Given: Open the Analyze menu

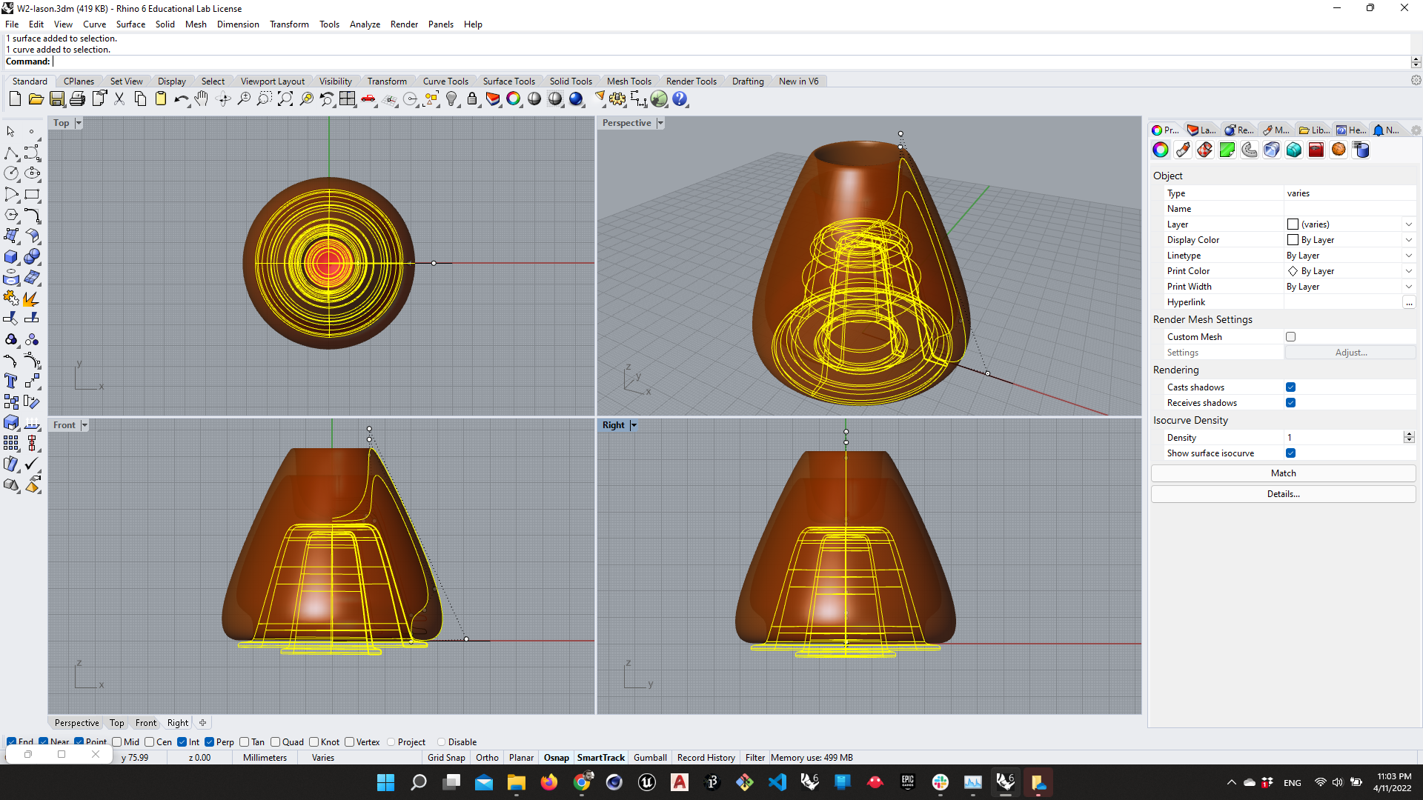Looking at the screenshot, I should 365,24.
